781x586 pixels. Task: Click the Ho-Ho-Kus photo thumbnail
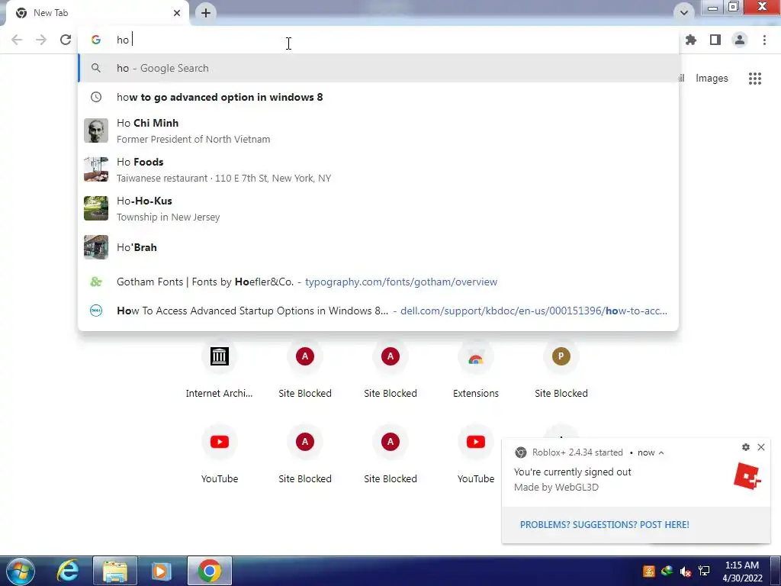tap(95, 208)
